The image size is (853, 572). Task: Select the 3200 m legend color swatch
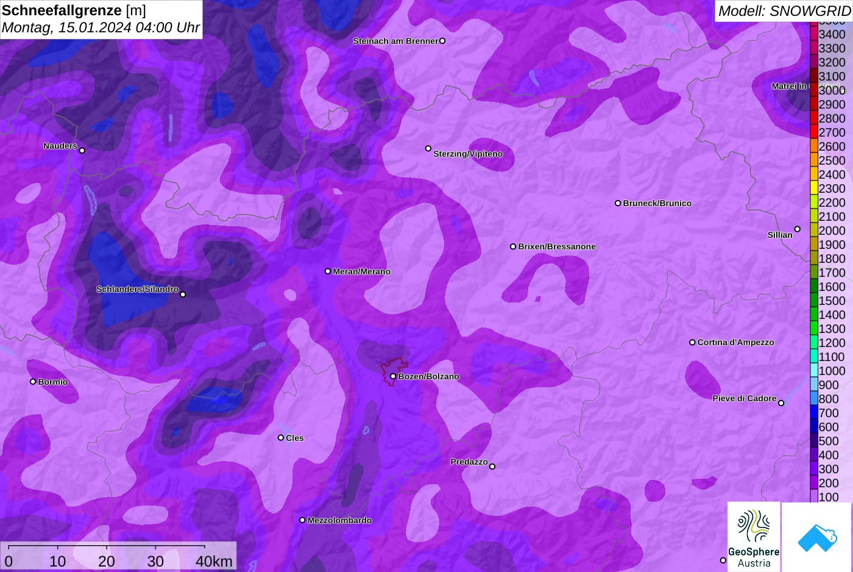click(814, 62)
